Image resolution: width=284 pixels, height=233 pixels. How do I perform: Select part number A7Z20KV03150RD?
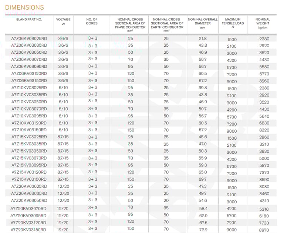pyautogui.click(x=28, y=230)
